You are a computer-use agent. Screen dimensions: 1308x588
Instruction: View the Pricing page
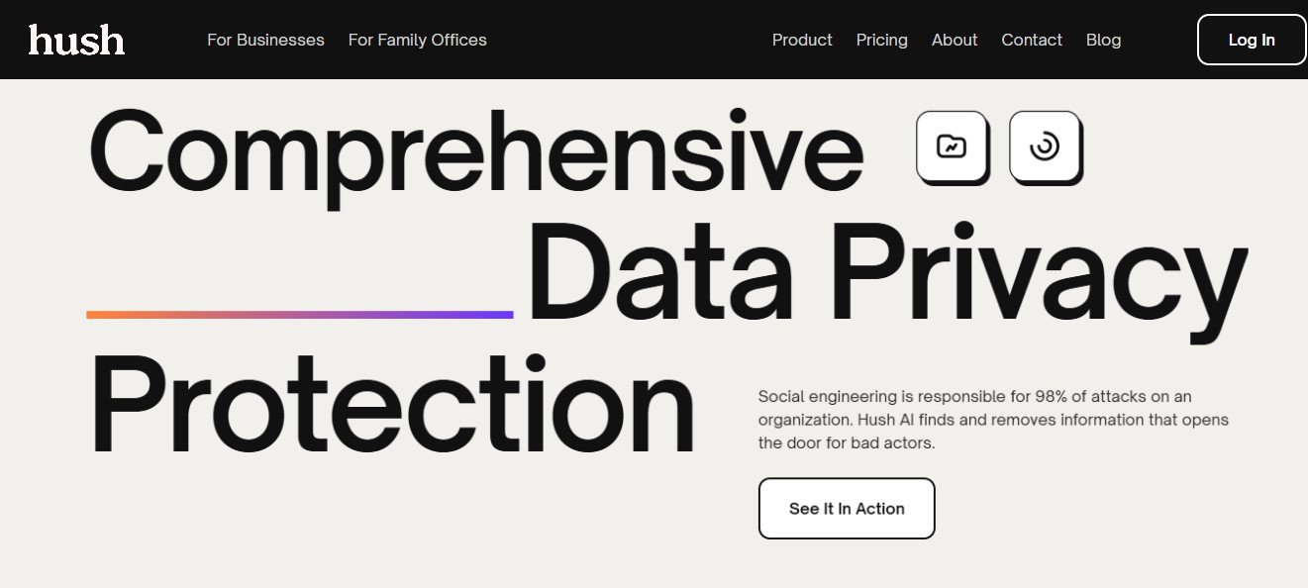click(881, 40)
